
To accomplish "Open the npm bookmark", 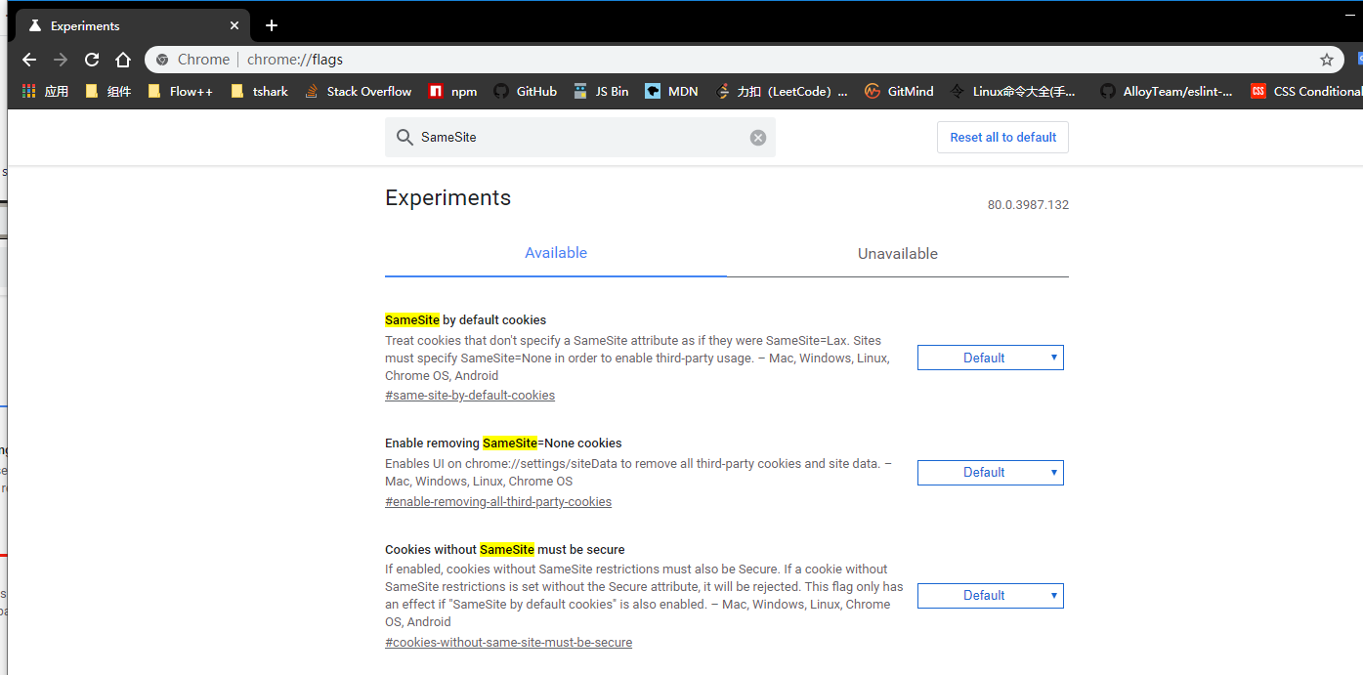I will pyautogui.click(x=452, y=91).
